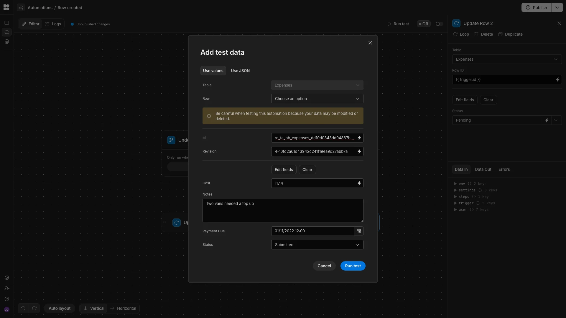The width and height of the screenshot is (566, 318).
Task: Open the Data Out tab
Action: click(483, 169)
